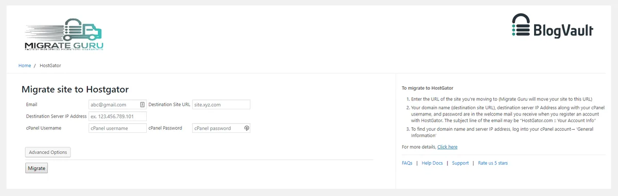618x196 pixels.
Task: Click the BlogVault logo
Action: [553, 27]
